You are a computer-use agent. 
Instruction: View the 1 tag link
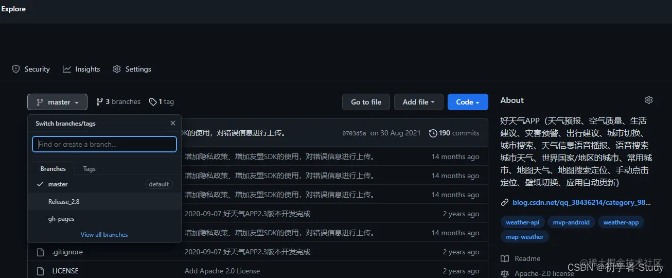click(162, 102)
